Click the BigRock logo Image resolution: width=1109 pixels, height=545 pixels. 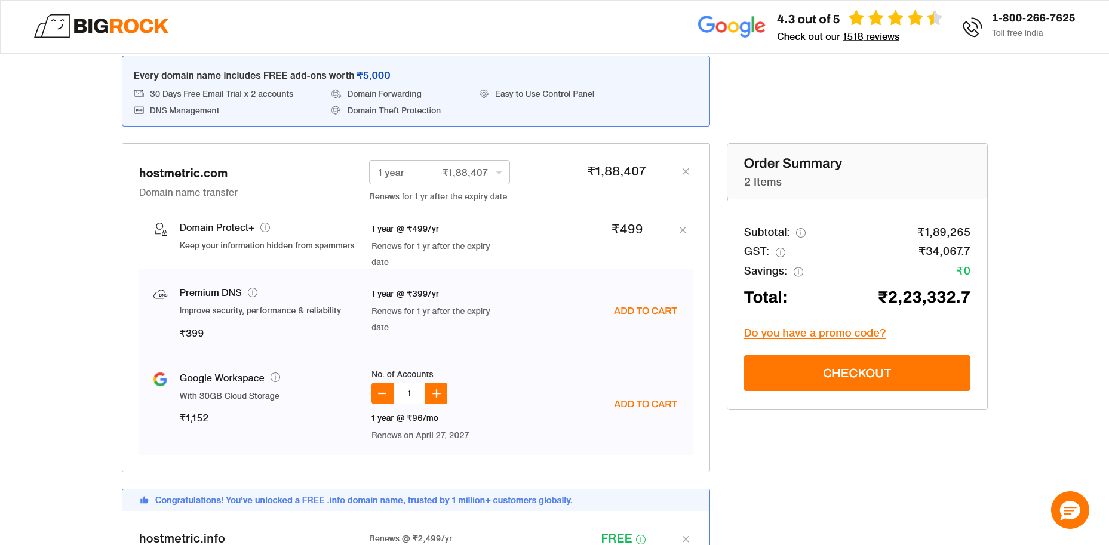(102, 26)
